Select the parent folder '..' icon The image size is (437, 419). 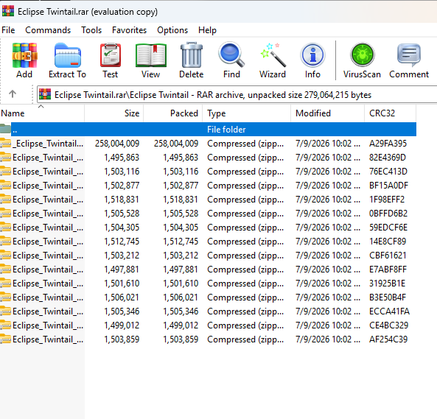(x=5, y=129)
